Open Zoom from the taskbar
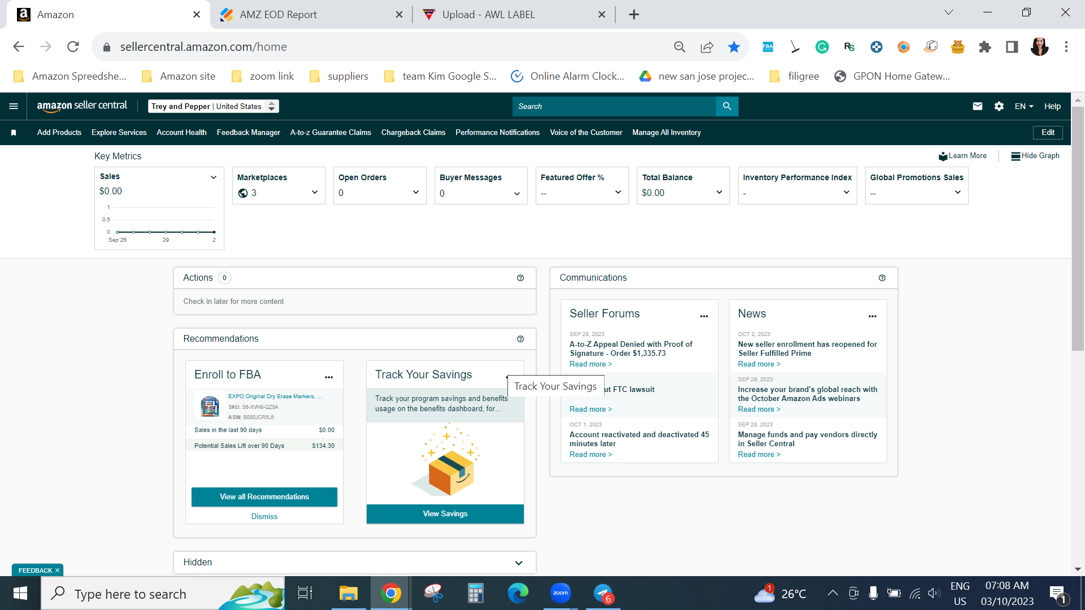Image resolution: width=1085 pixels, height=610 pixels. point(561,593)
